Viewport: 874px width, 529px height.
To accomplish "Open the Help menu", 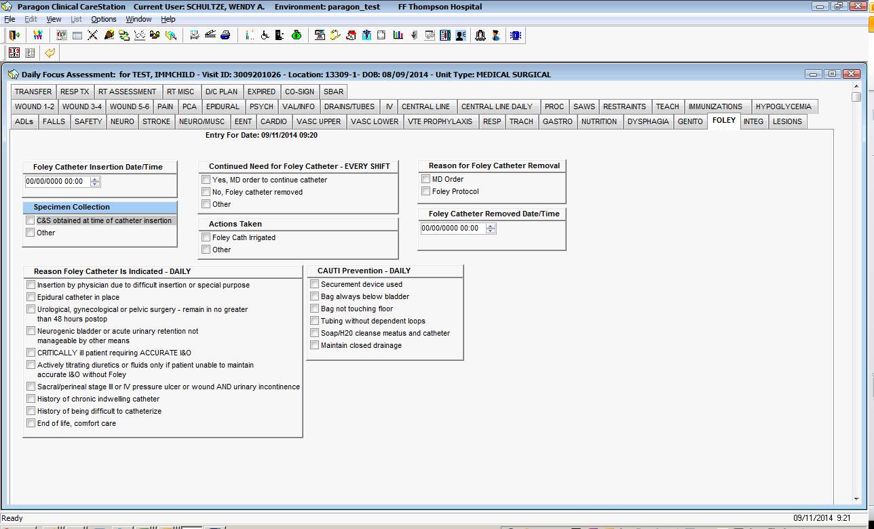I will (168, 19).
